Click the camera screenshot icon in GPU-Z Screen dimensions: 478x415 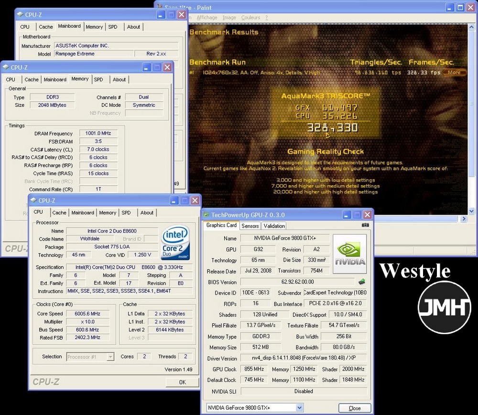365,225
